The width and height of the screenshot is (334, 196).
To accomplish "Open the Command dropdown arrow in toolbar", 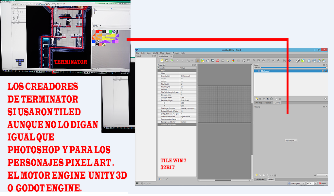I will tap(192, 61).
